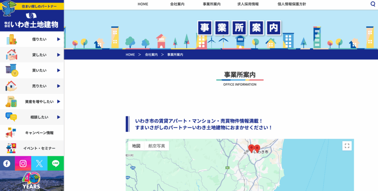This screenshot has width=378, height=191.
Task: Click the X (Twitter) icon
Action: pos(39,163)
